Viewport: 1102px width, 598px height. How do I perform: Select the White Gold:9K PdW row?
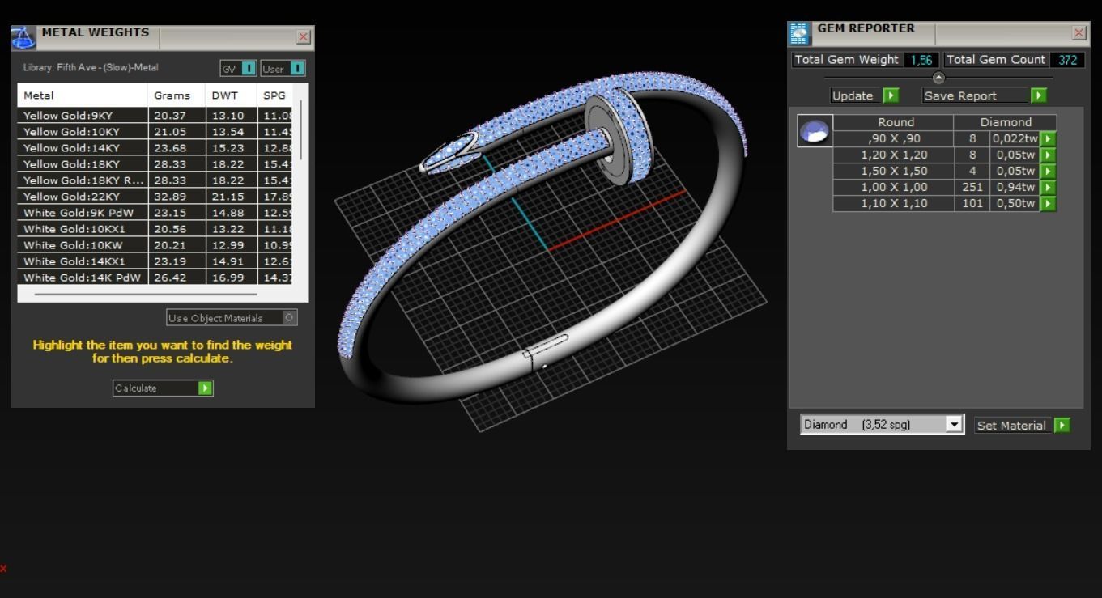(x=155, y=213)
